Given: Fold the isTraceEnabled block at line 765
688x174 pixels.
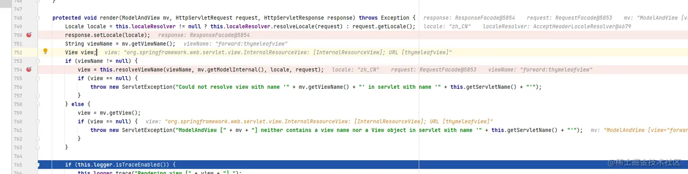Looking at the screenshot, I should [38, 164].
